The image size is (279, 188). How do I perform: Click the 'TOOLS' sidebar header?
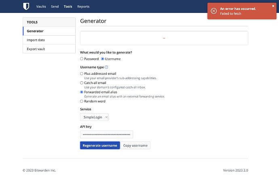(x=32, y=22)
